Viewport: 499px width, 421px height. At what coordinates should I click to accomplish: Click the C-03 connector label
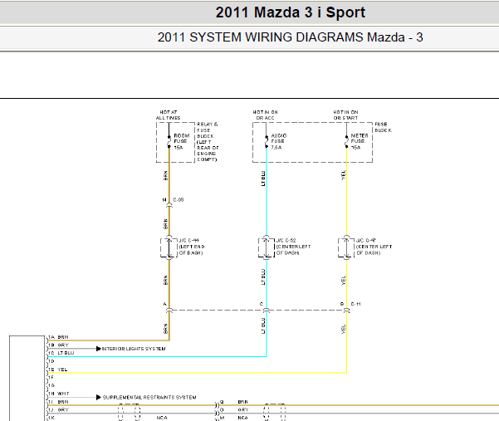179,200
